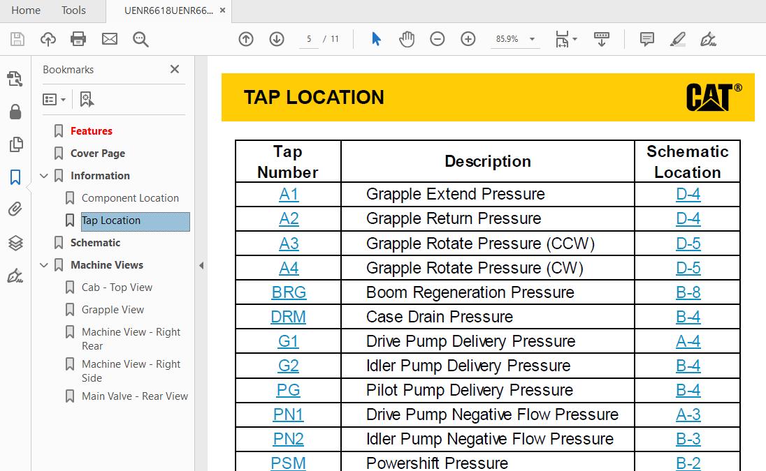Toggle the Bookmarks sidebar icon

pos(15,177)
